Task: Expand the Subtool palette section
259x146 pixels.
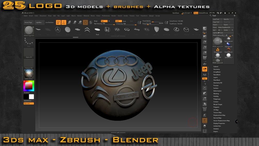Action: (216, 67)
